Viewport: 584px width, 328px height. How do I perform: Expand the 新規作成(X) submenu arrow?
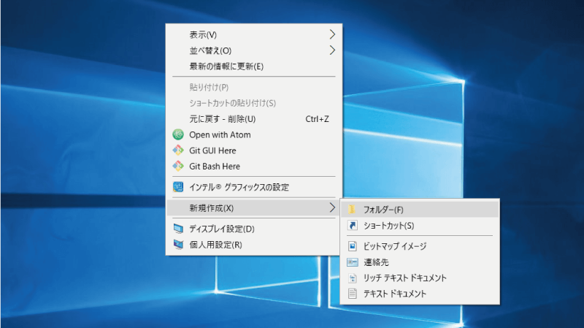(x=332, y=207)
